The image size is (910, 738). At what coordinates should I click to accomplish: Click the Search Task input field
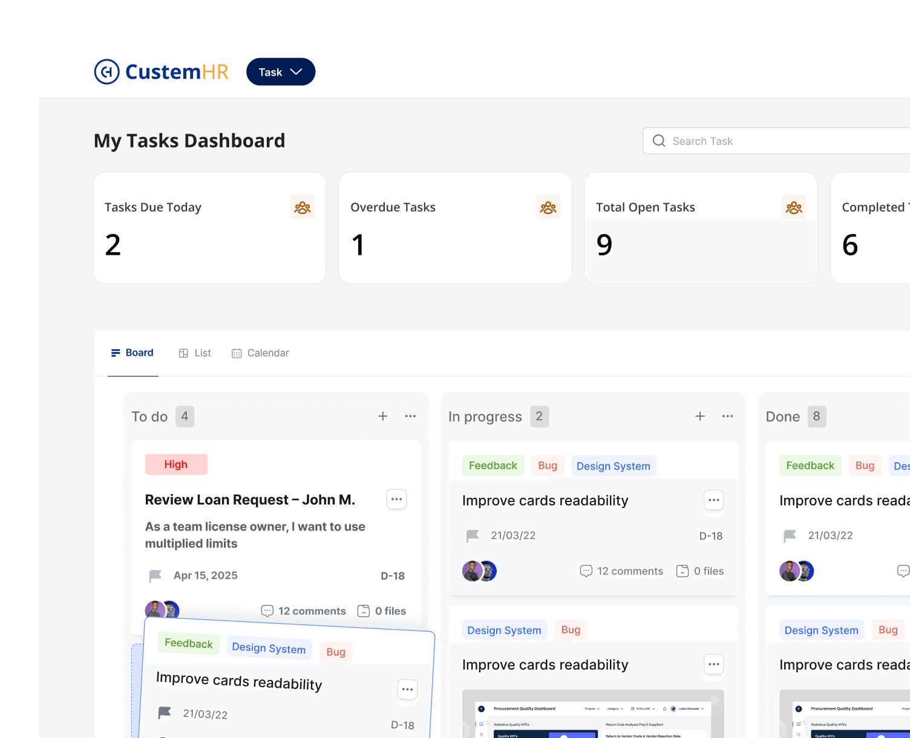781,141
